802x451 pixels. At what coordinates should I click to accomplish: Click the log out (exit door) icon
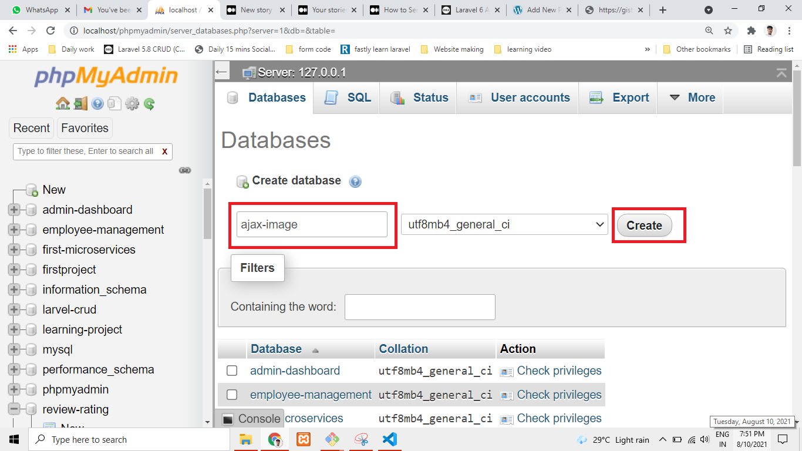pos(80,104)
